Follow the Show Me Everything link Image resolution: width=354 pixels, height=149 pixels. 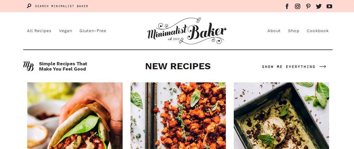289,67
